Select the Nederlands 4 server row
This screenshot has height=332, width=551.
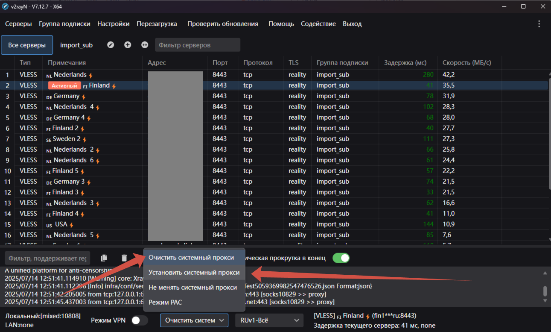274,107
